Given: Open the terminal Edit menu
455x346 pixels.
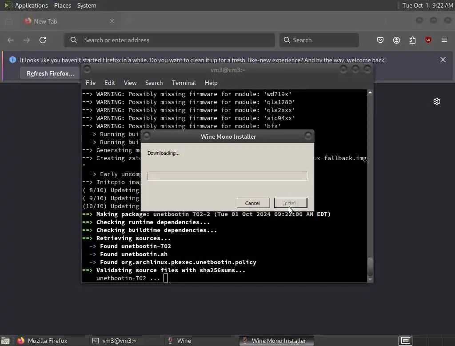Looking at the screenshot, I should 109,83.
